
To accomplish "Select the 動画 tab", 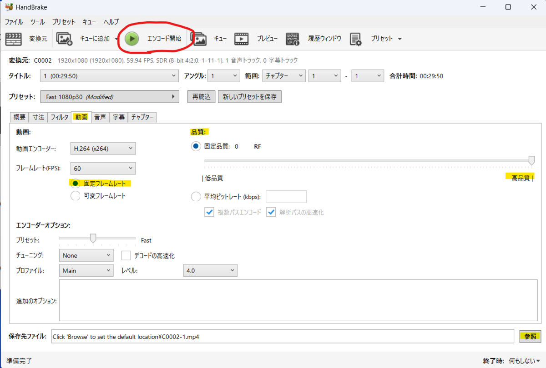I will (x=81, y=117).
